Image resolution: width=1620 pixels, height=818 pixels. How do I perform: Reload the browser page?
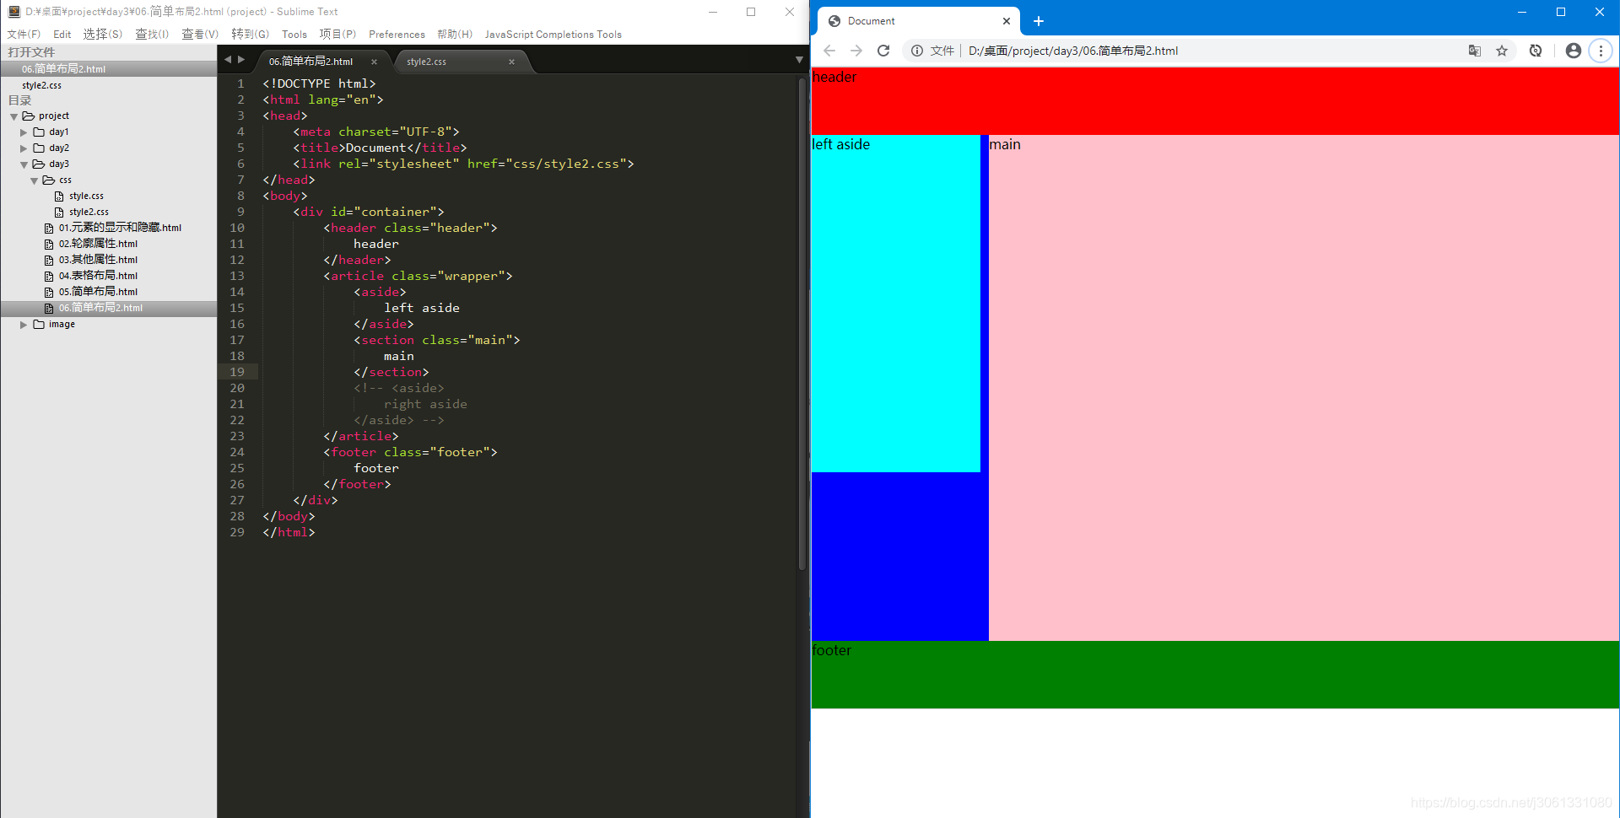(x=883, y=51)
